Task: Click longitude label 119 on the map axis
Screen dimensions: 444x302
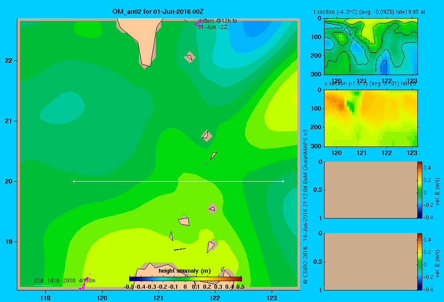Action: click(x=45, y=298)
